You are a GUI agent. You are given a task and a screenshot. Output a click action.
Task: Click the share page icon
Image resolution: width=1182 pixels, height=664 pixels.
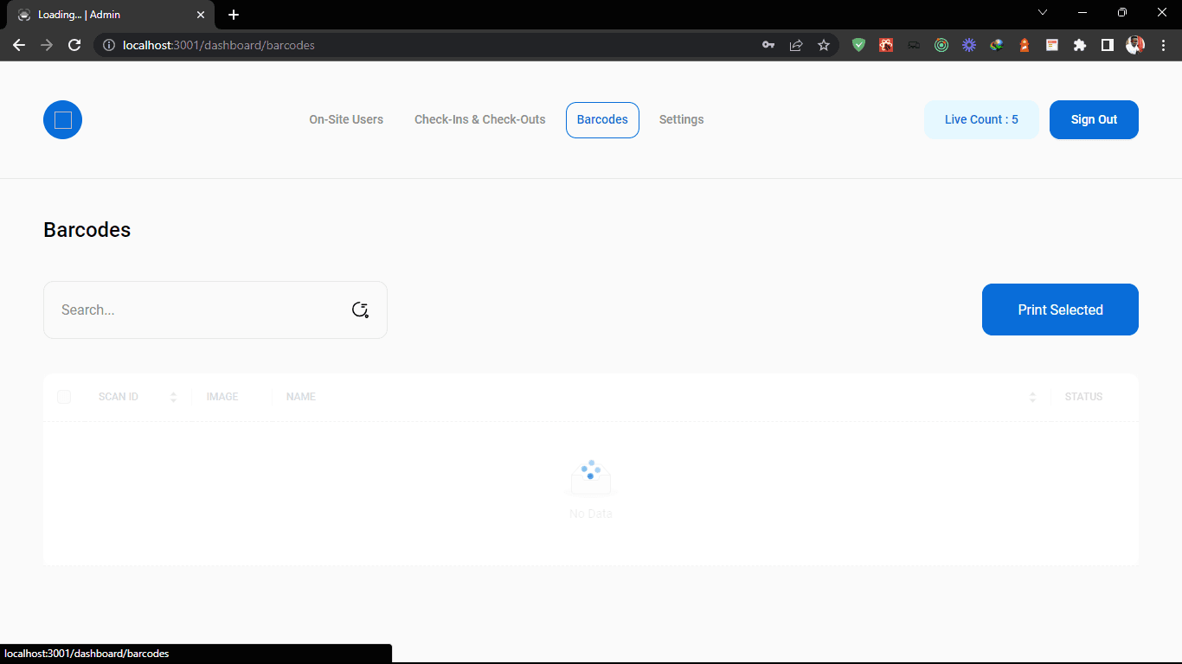[x=796, y=45]
